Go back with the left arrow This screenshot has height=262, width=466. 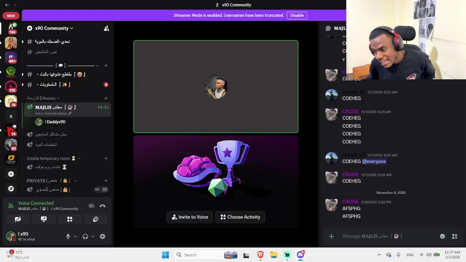pos(7,5)
